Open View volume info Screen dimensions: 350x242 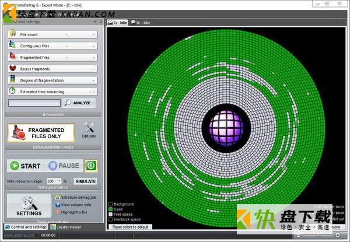pyautogui.click(x=76, y=205)
